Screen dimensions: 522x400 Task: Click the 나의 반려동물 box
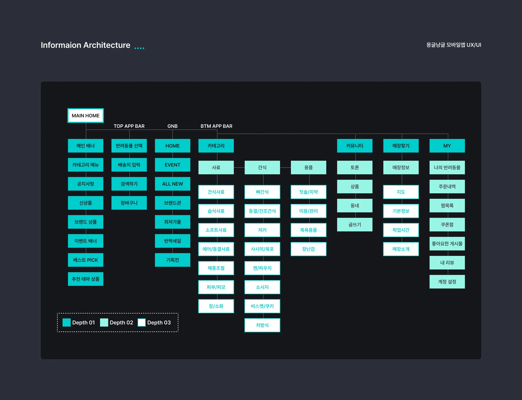(x=447, y=168)
